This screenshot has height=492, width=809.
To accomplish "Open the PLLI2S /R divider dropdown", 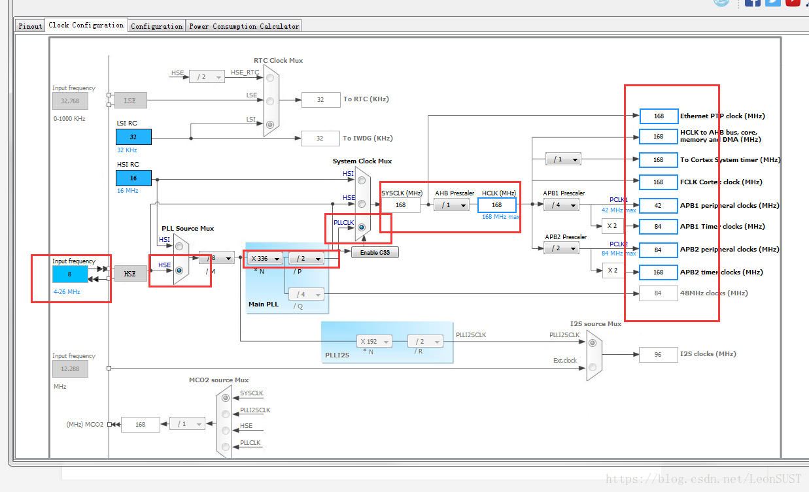I will (x=425, y=341).
